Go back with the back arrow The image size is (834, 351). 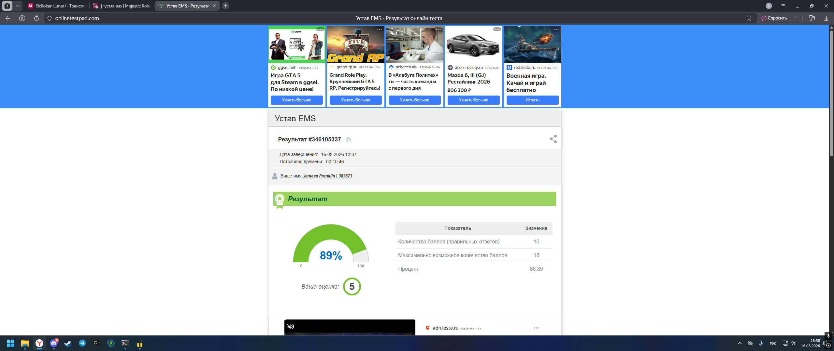coord(8,18)
